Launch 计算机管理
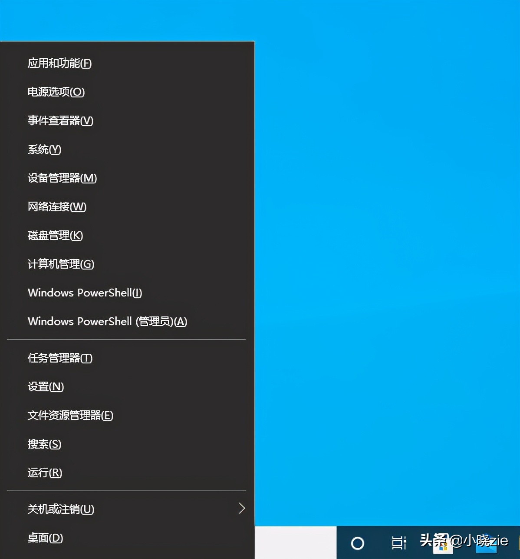520x559 pixels. click(x=60, y=264)
